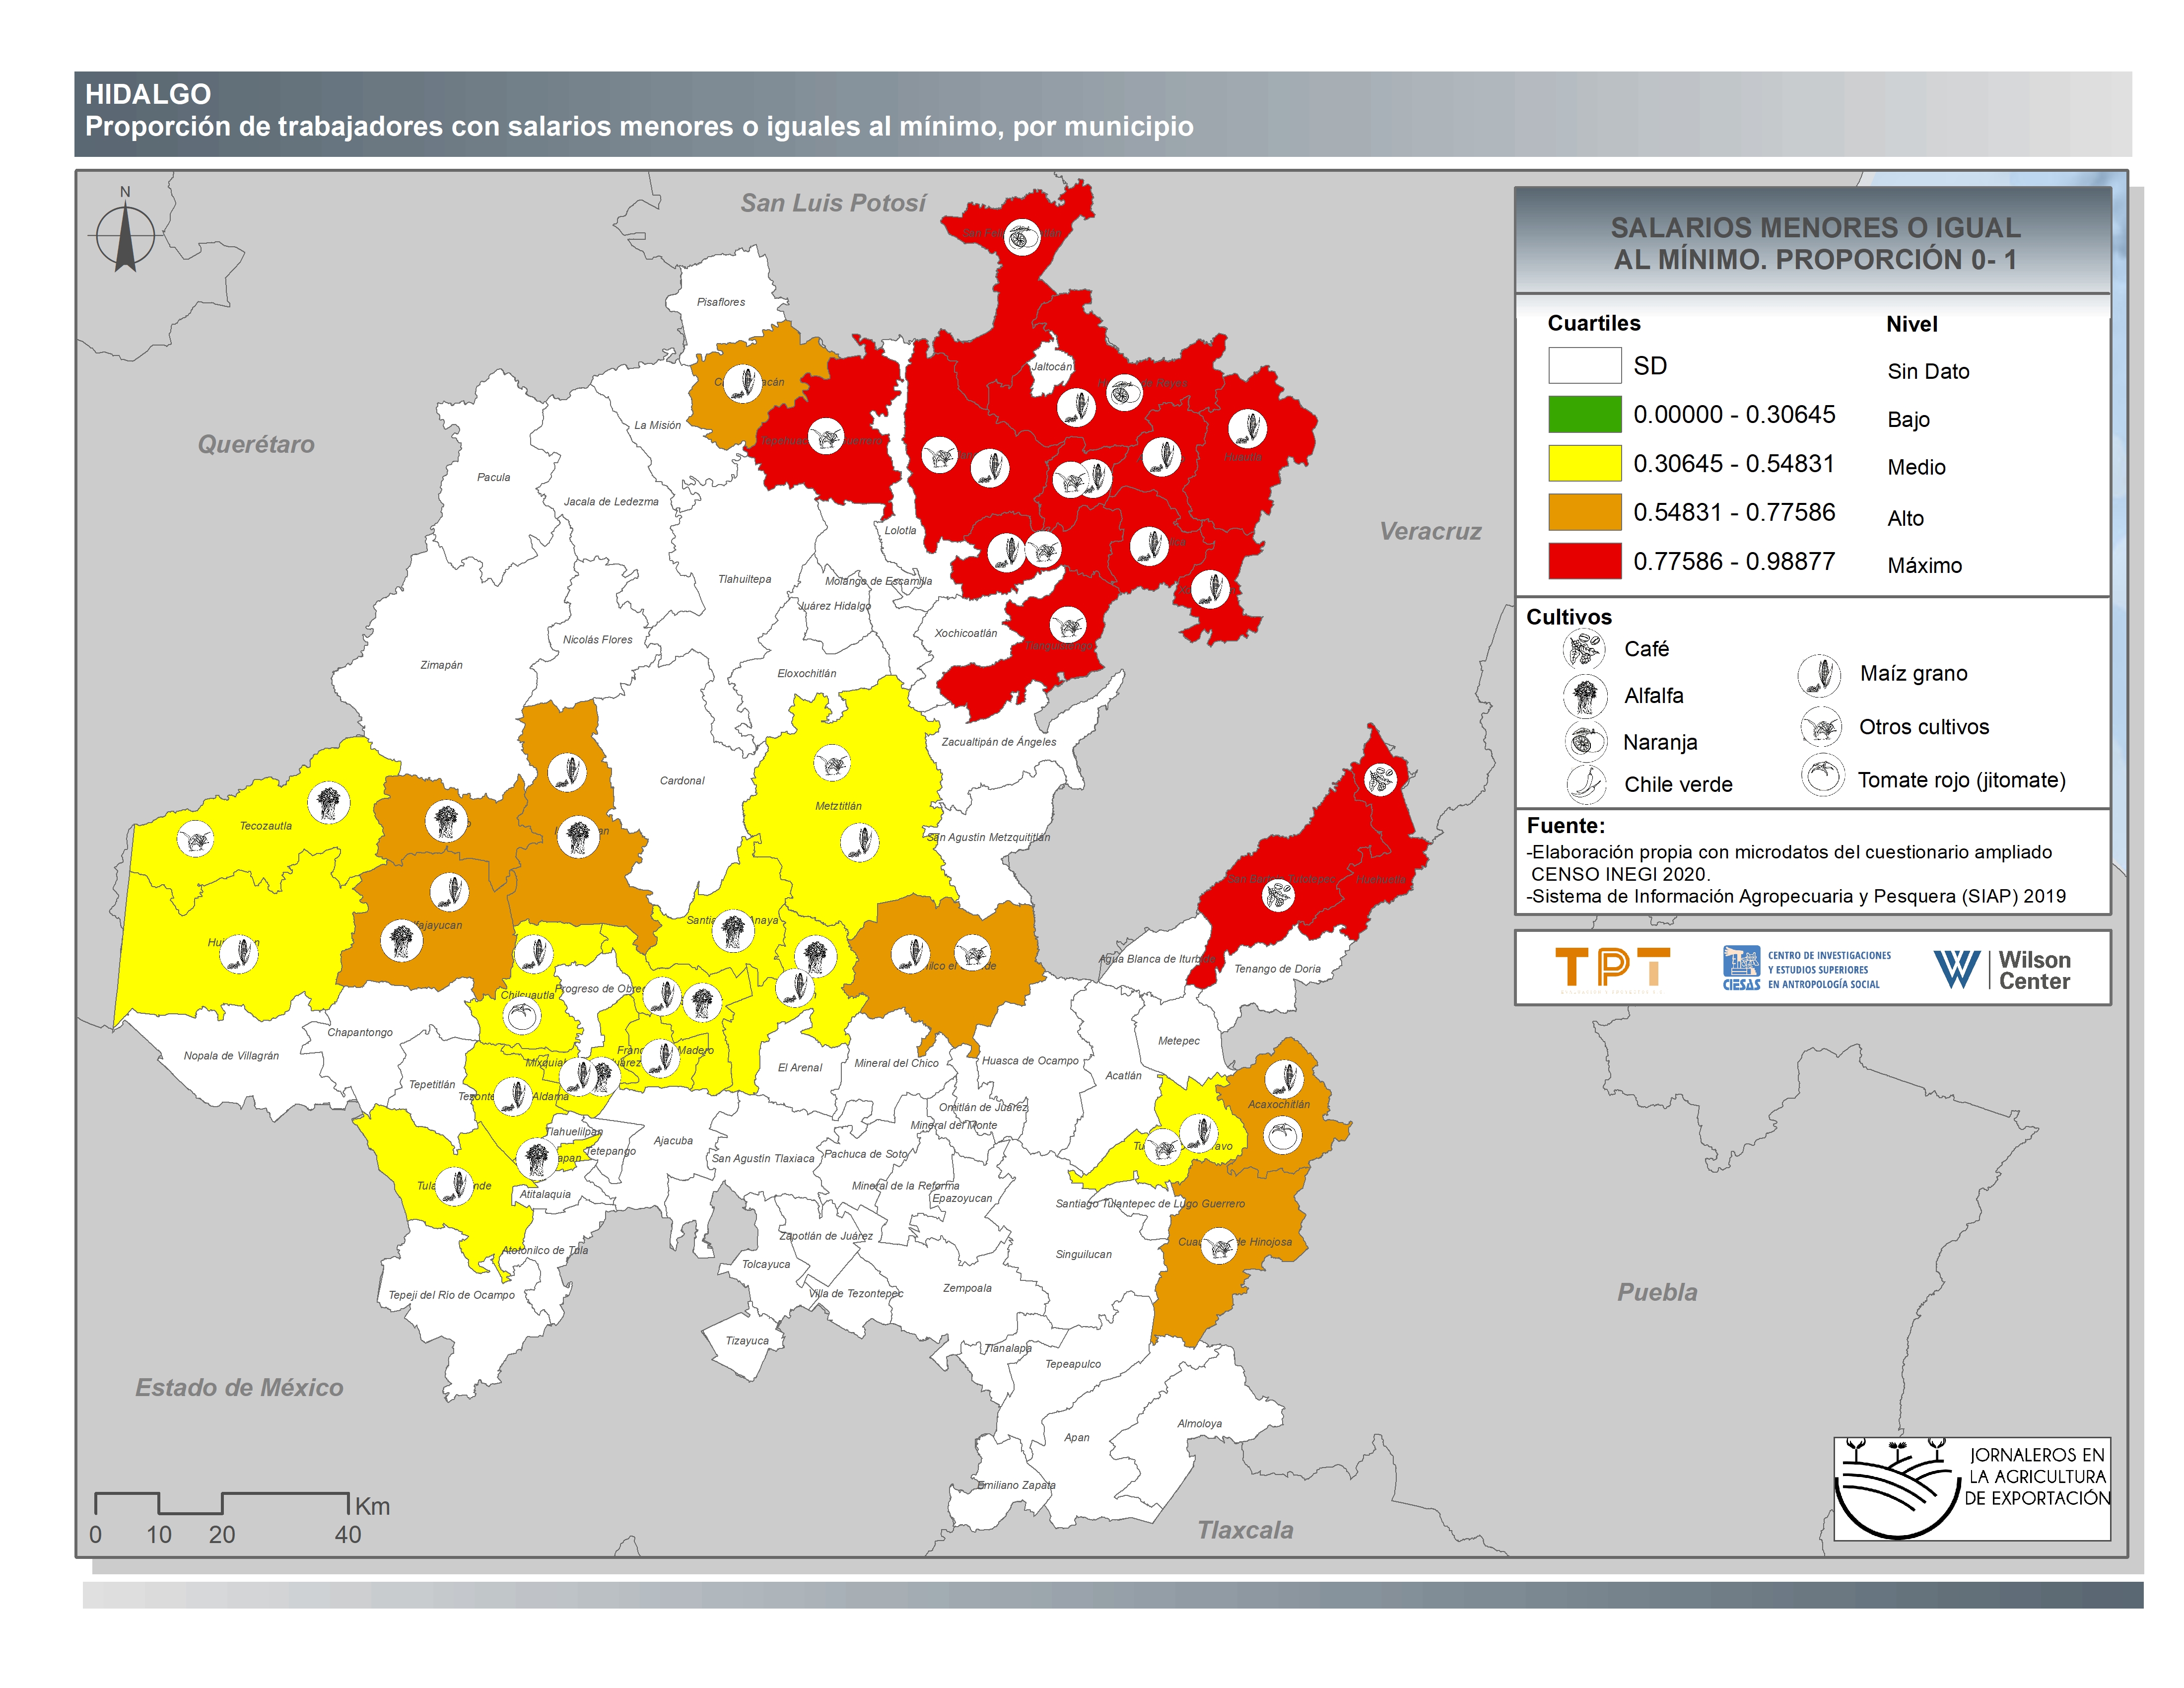Click the Zimapán municipality label
Screen dimensions: 2184x1688
441,665
